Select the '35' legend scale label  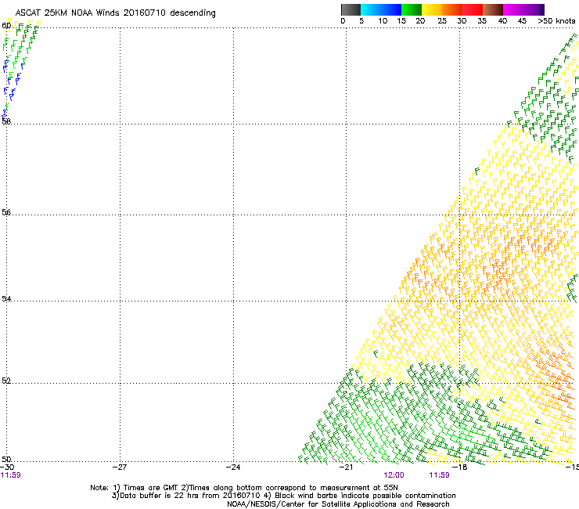(482, 21)
